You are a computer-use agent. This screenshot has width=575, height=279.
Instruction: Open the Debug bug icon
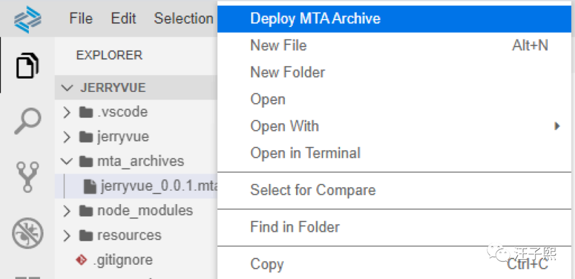(x=27, y=233)
